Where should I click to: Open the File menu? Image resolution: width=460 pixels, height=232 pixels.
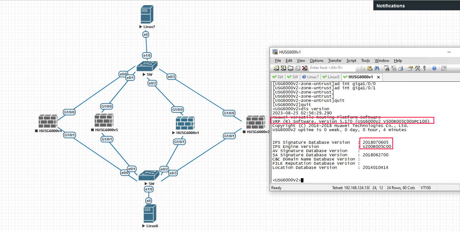[278, 61]
